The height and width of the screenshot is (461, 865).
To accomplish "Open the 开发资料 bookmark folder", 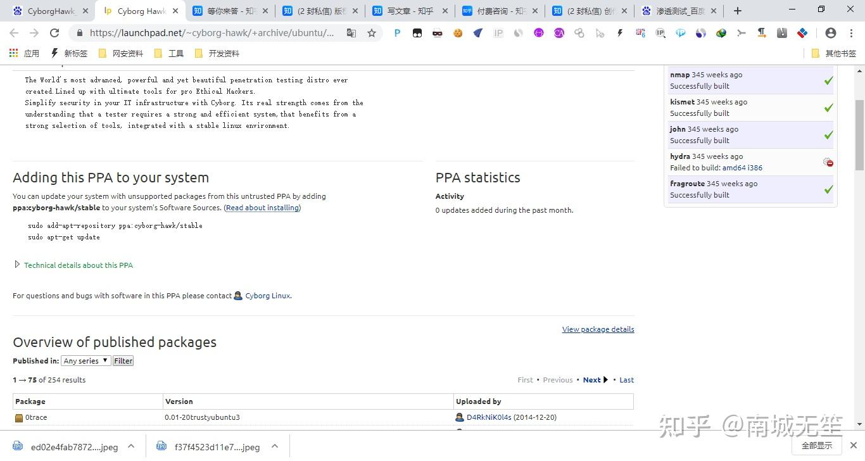I will tap(217, 54).
